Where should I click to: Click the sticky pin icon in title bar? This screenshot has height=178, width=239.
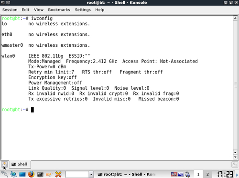tap(8, 2)
